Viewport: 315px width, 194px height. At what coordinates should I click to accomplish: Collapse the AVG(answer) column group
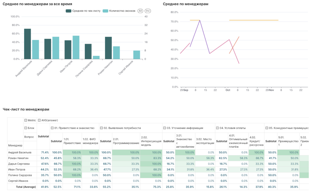[39, 120]
